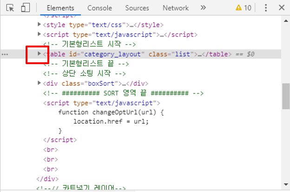This screenshot has width=290, height=192.
Task: Select the table id="category_layout" element row
Action: (x=140, y=54)
